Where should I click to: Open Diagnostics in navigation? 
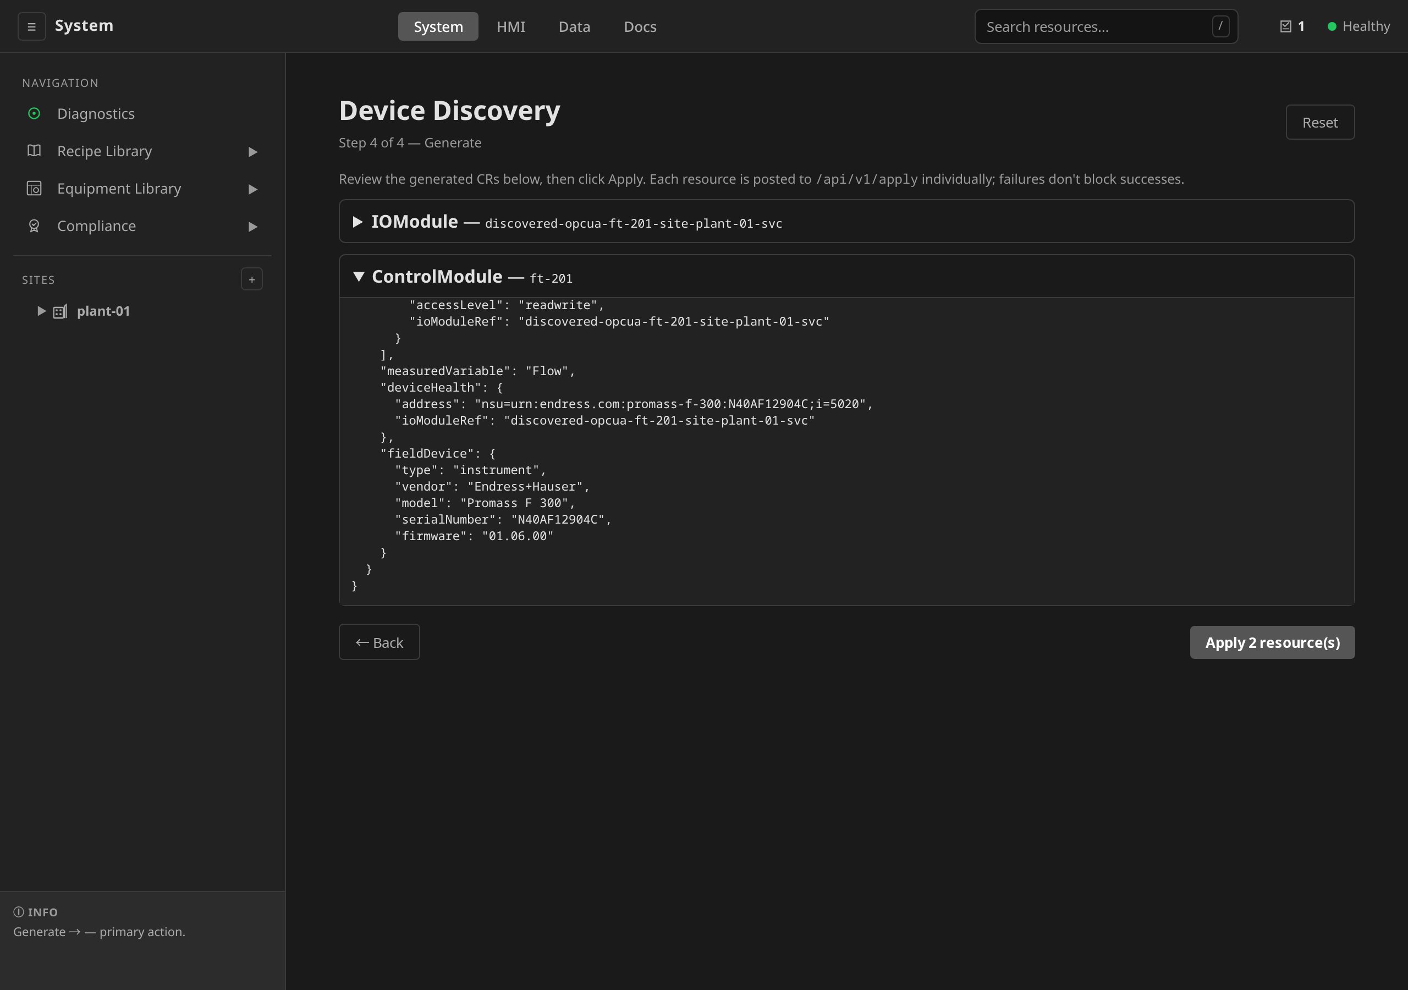pos(142,113)
